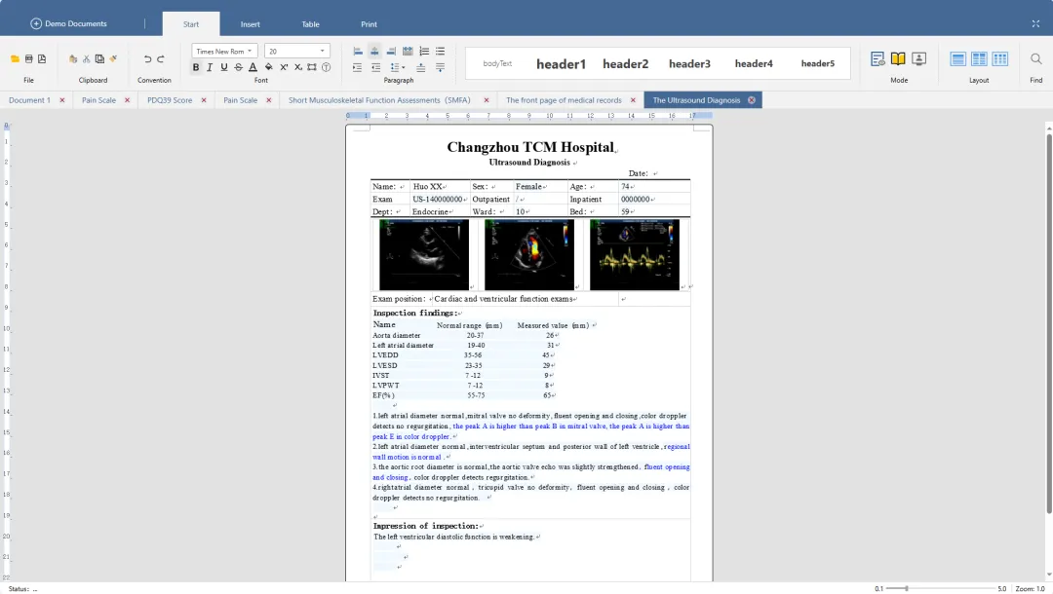Switch to the Document 1 tab
Image resolution: width=1053 pixels, height=594 pixels.
click(x=29, y=100)
